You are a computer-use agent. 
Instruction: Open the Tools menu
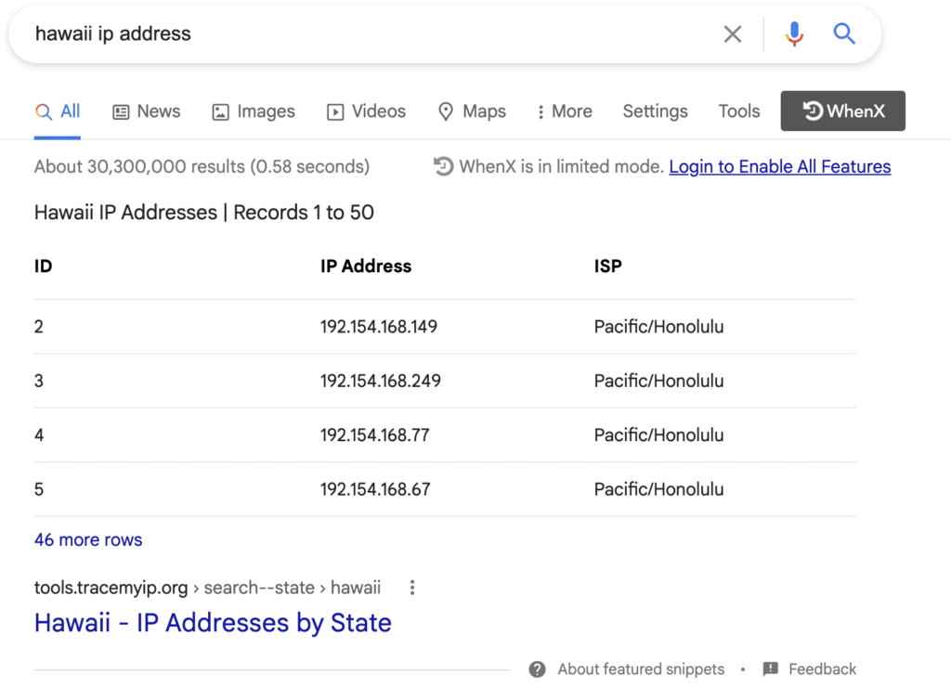coord(738,110)
